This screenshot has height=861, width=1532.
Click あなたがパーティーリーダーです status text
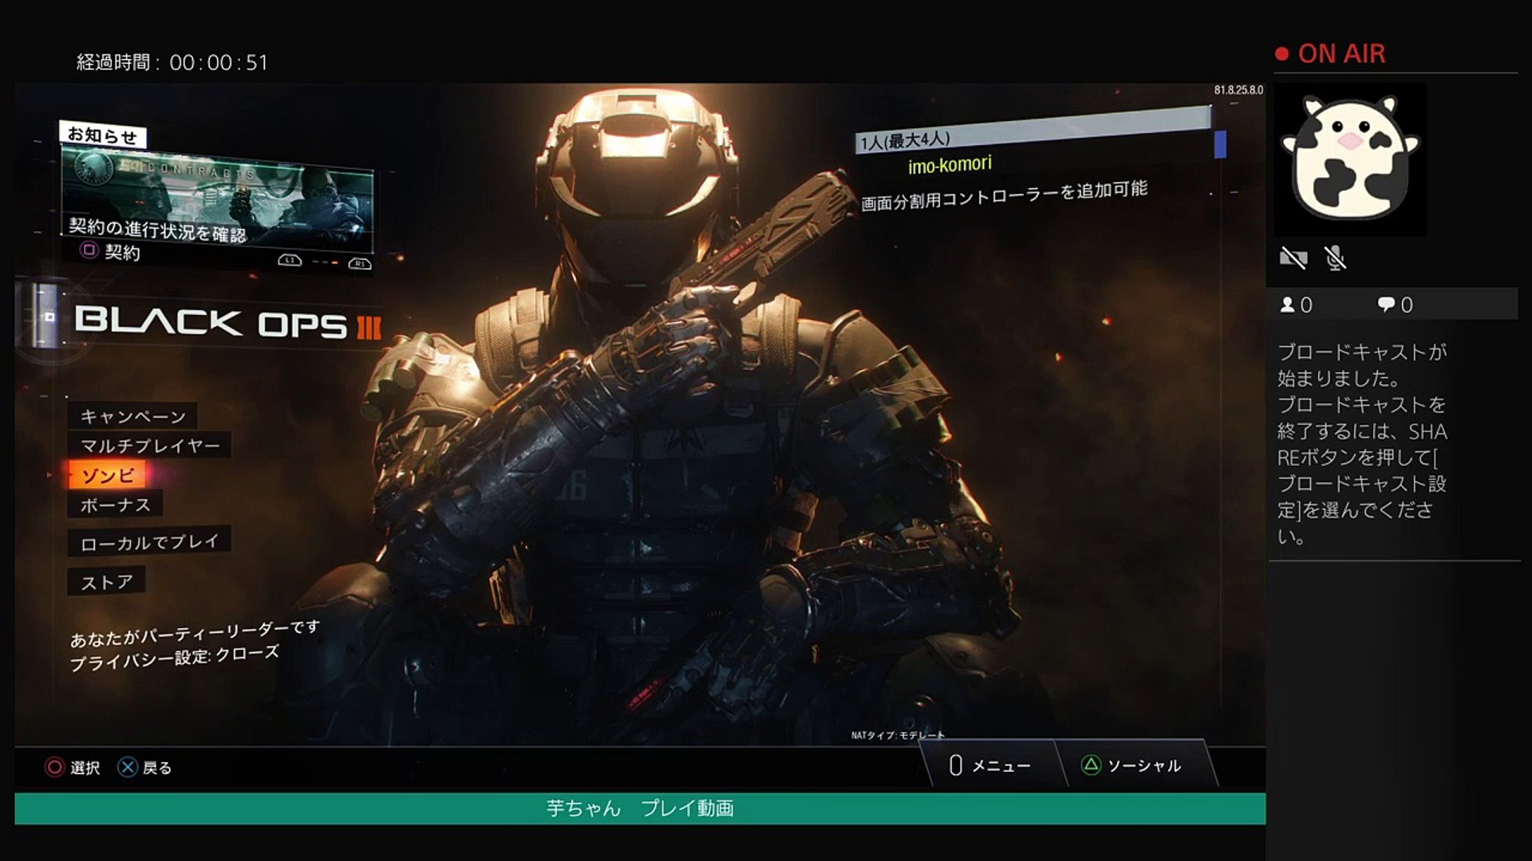tap(195, 633)
